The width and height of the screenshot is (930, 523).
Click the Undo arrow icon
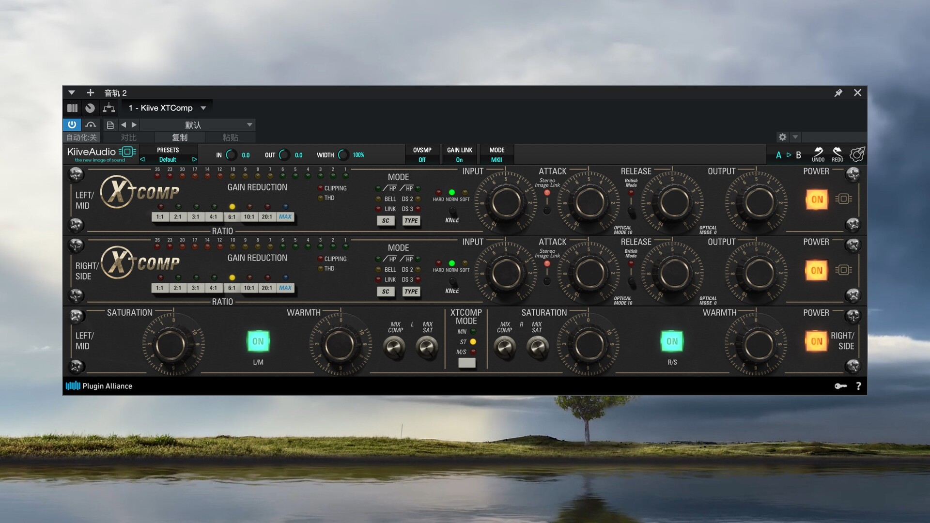(818, 152)
